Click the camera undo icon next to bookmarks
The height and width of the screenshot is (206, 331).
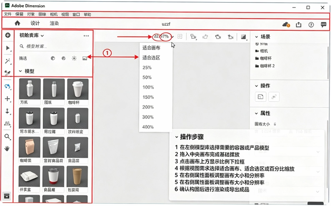(205, 37)
